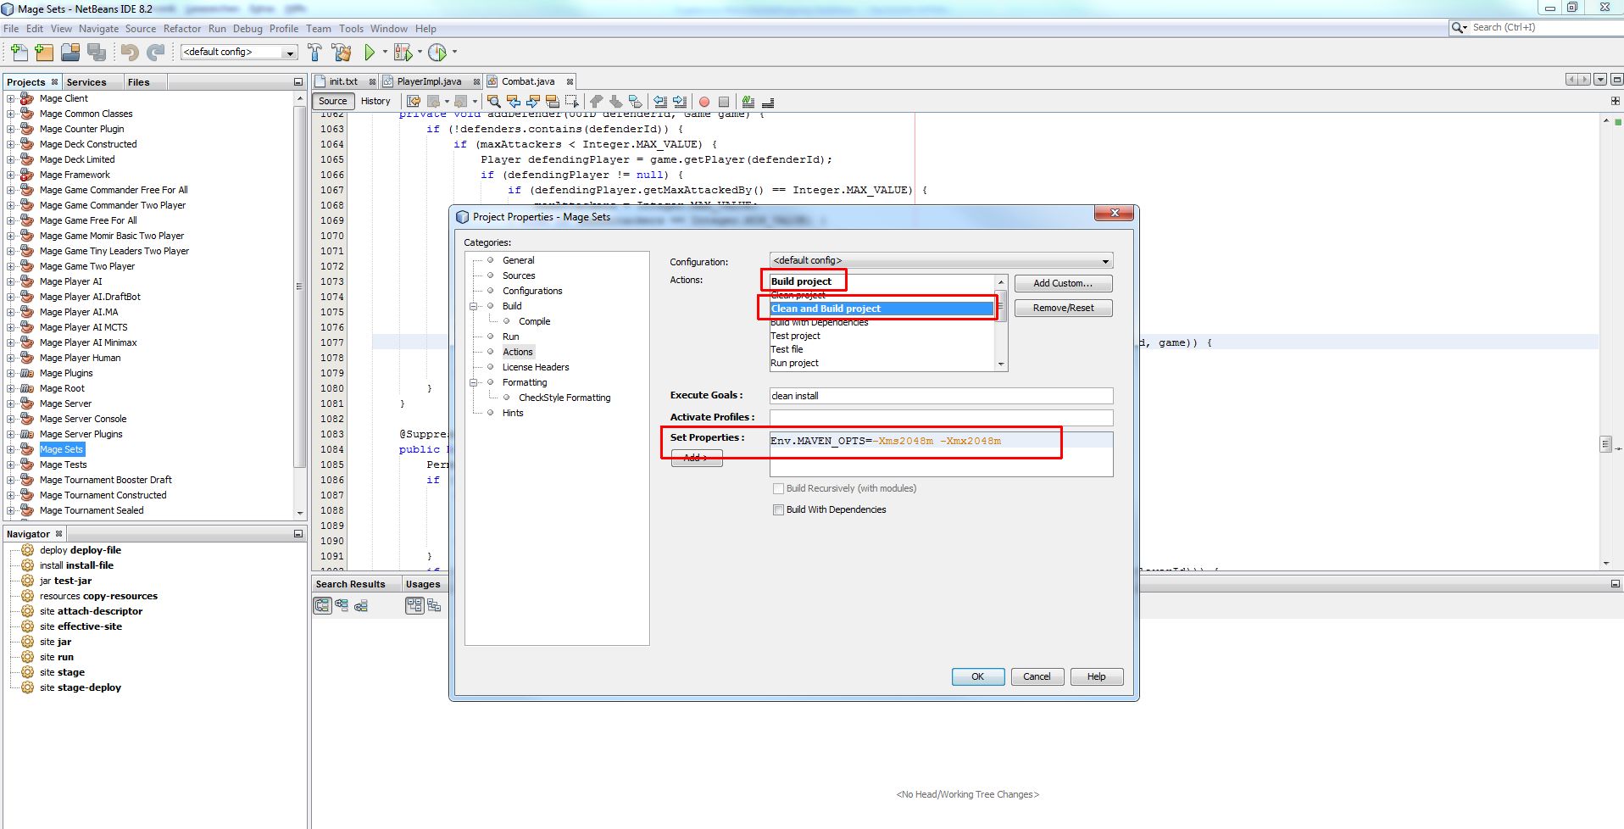1624x829 pixels.
Task: Click Find Previous Occurrence editor icon
Action: 514,101
